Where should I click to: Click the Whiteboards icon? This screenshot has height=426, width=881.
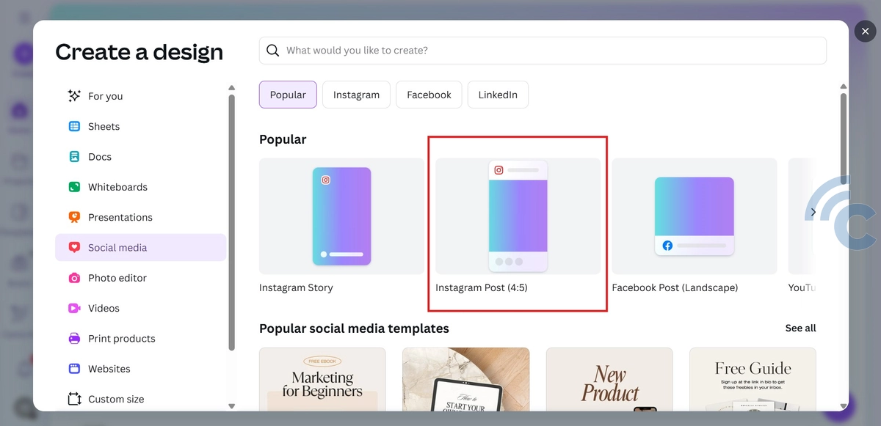(x=74, y=187)
